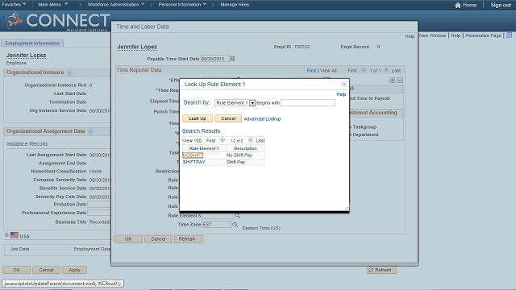
Task: Open the Favorites menu
Action: click(14, 5)
